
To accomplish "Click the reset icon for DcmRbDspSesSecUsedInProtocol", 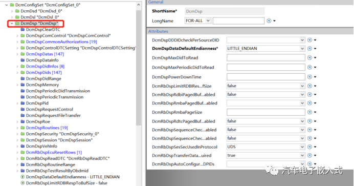I will (310, 147).
